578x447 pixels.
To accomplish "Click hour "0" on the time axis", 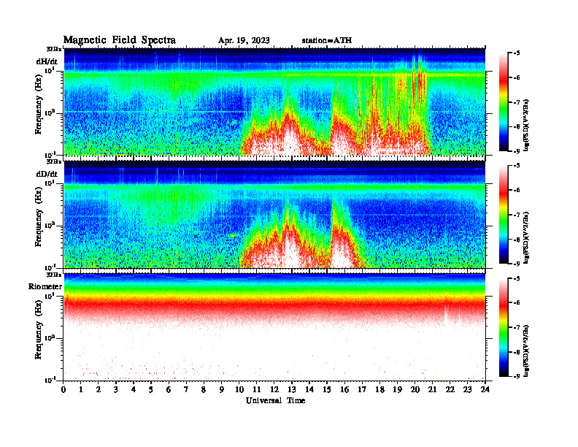I will click(x=63, y=390).
